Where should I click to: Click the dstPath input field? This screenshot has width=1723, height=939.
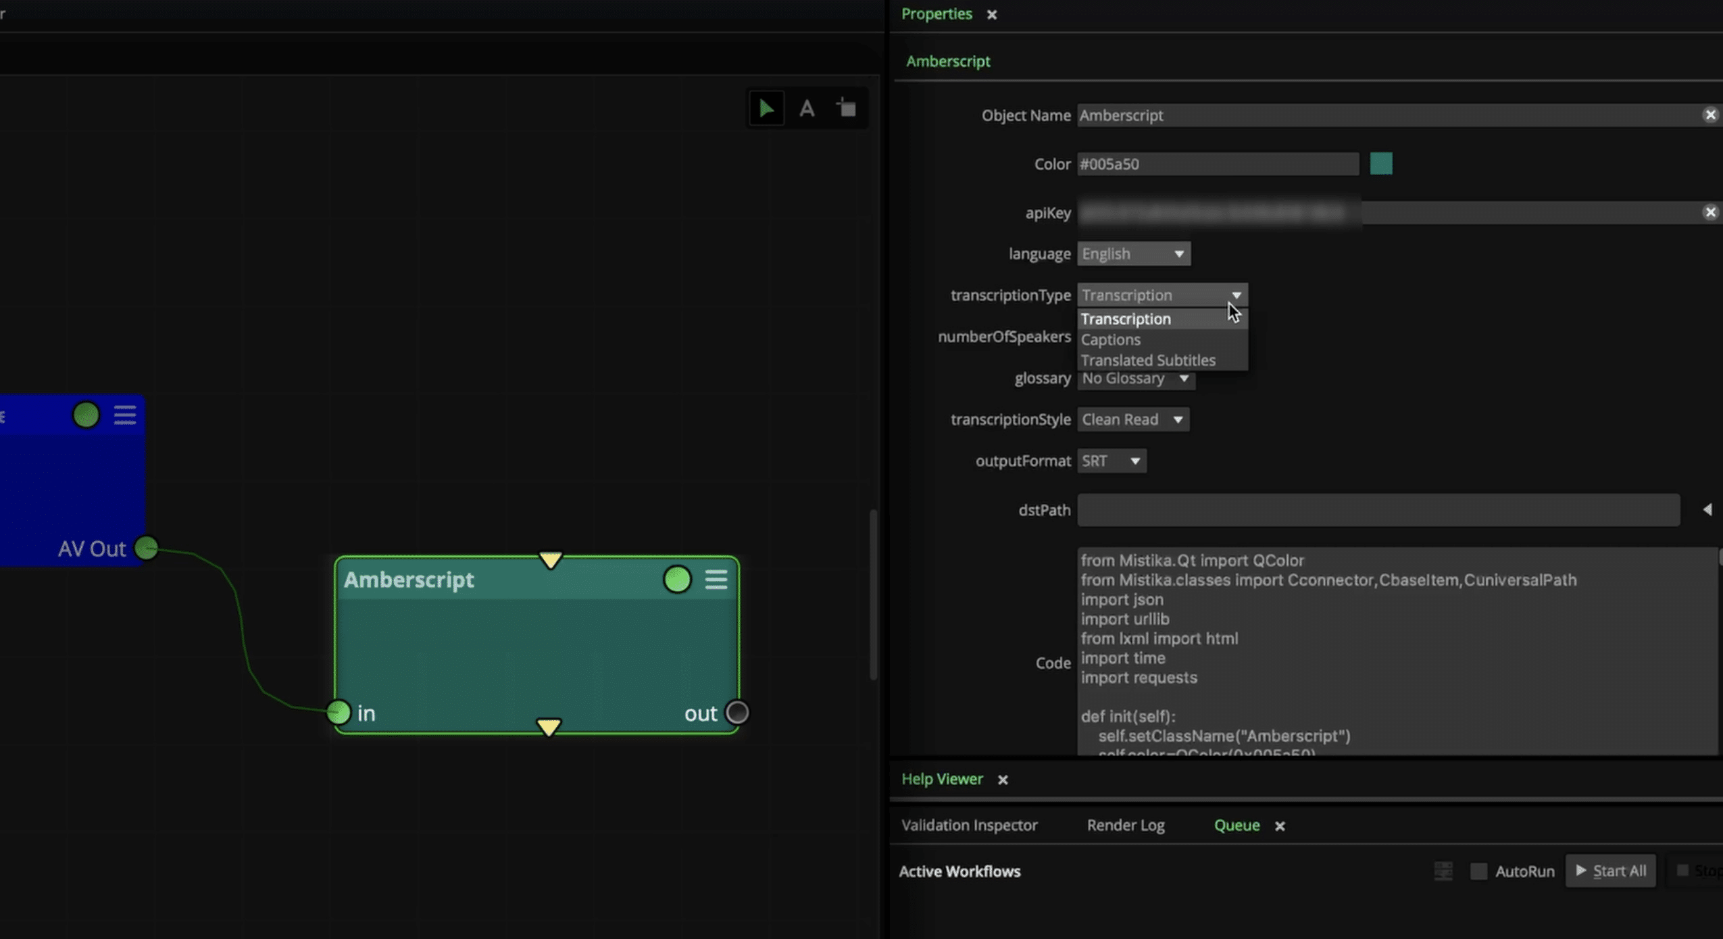pos(1378,509)
